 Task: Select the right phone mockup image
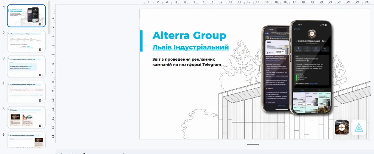[x=311, y=67]
